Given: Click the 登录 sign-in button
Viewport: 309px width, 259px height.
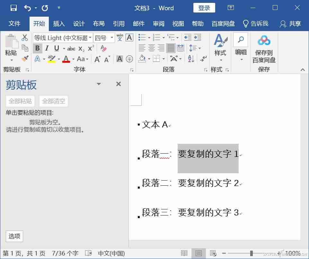Looking at the screenshot, I should (204, 8).
